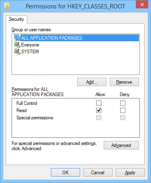Screen dimensions: 151x183
Task: Confirm the dialog with OK
Action: coord(65,173)
